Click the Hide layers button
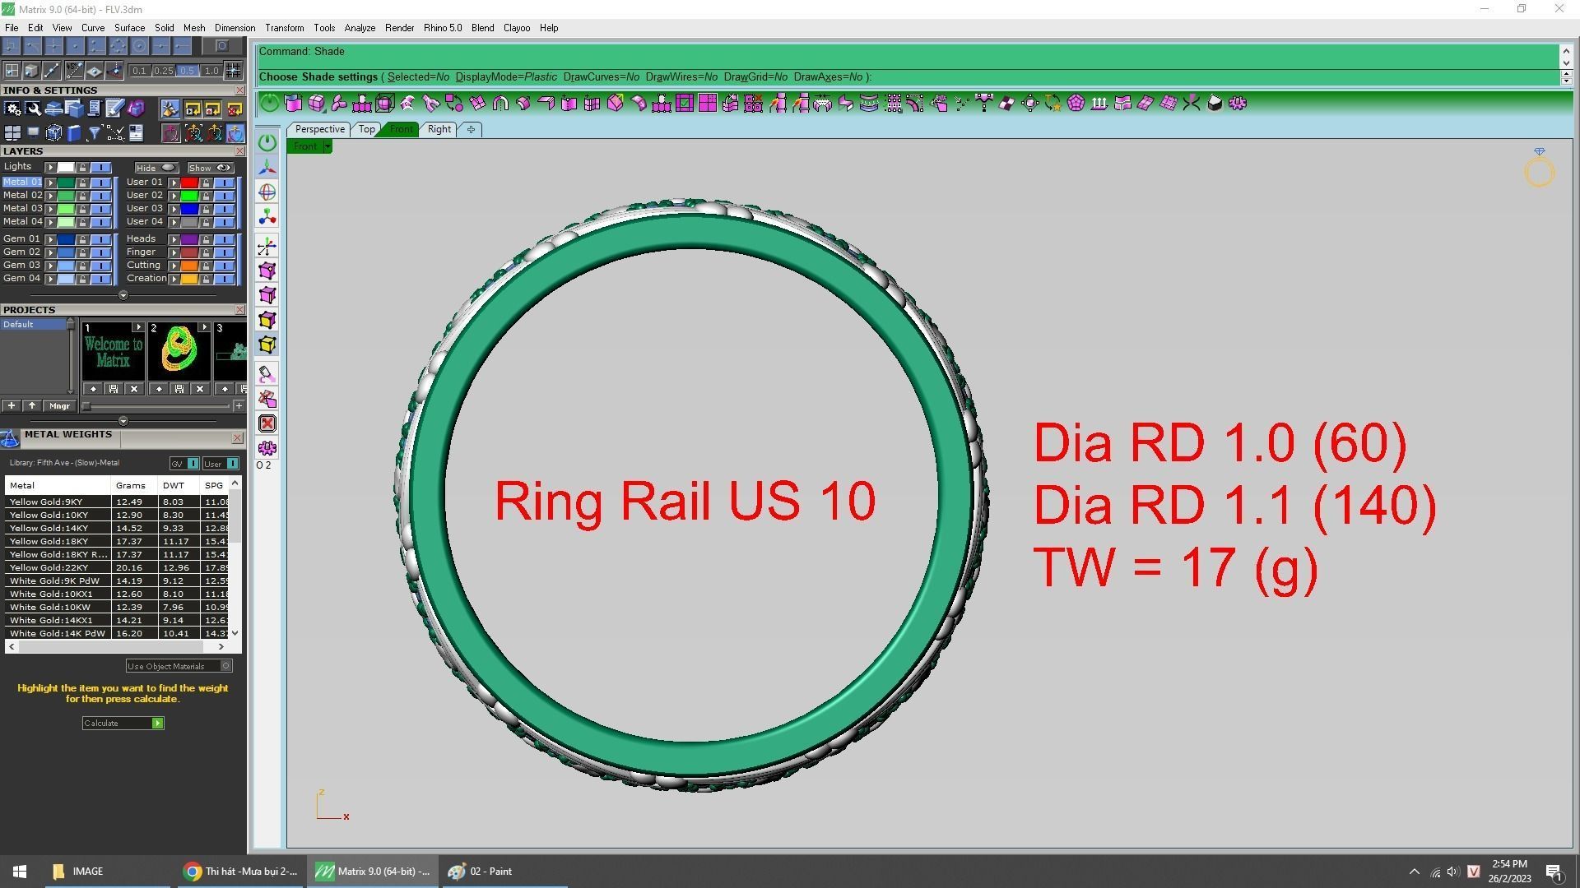The width and height of the screenshot is (1580, 888). click(x=156, y=168)
